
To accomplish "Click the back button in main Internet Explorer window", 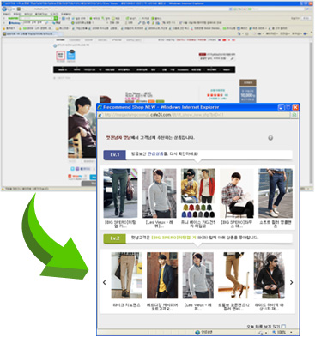I will click(x=4, y=9).
